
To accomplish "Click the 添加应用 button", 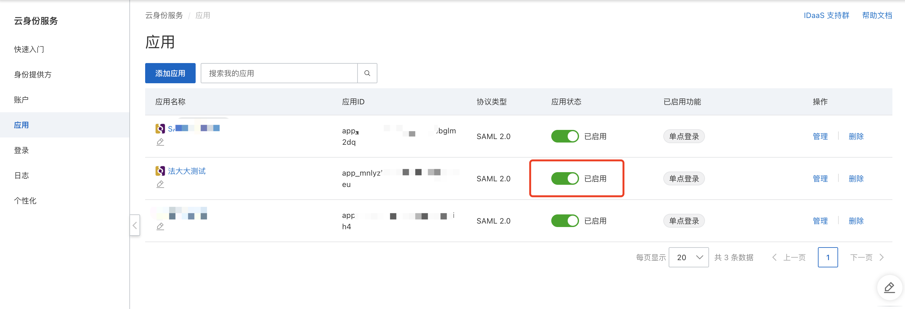I will click(x=170, y=73).
